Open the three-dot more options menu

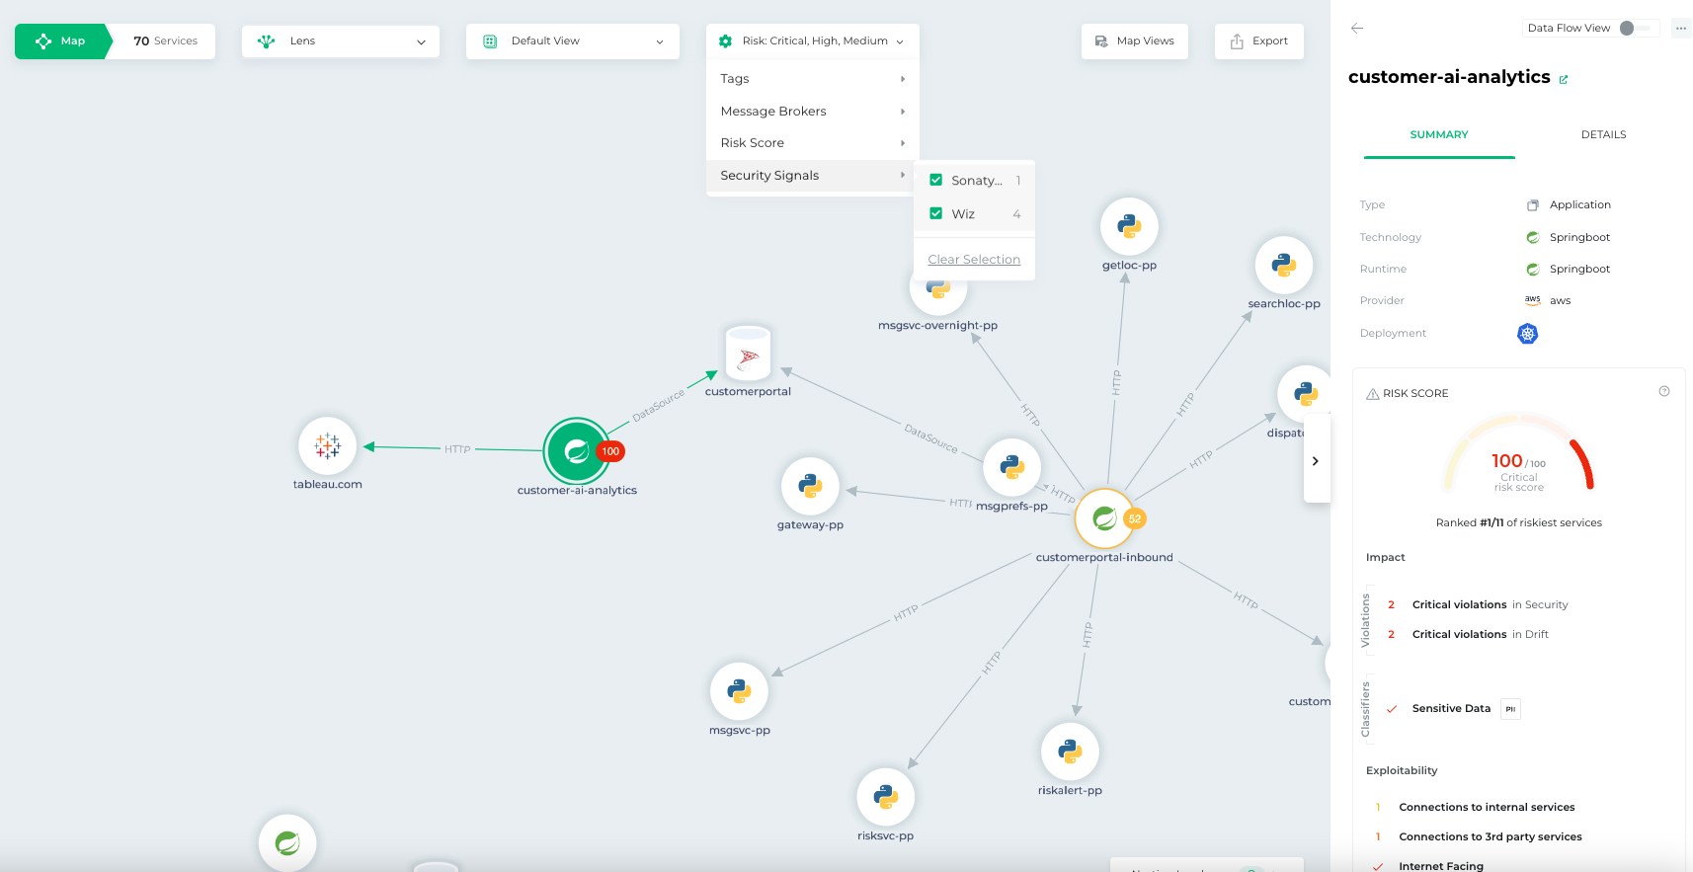tap(1681, 29)
